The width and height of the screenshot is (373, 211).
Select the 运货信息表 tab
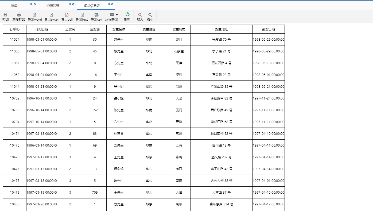click(x=92, y=6)
